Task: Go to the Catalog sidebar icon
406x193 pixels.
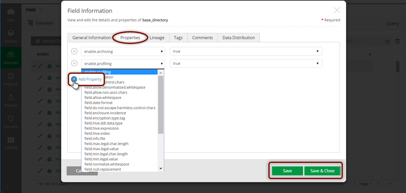Action: point(11,142)
